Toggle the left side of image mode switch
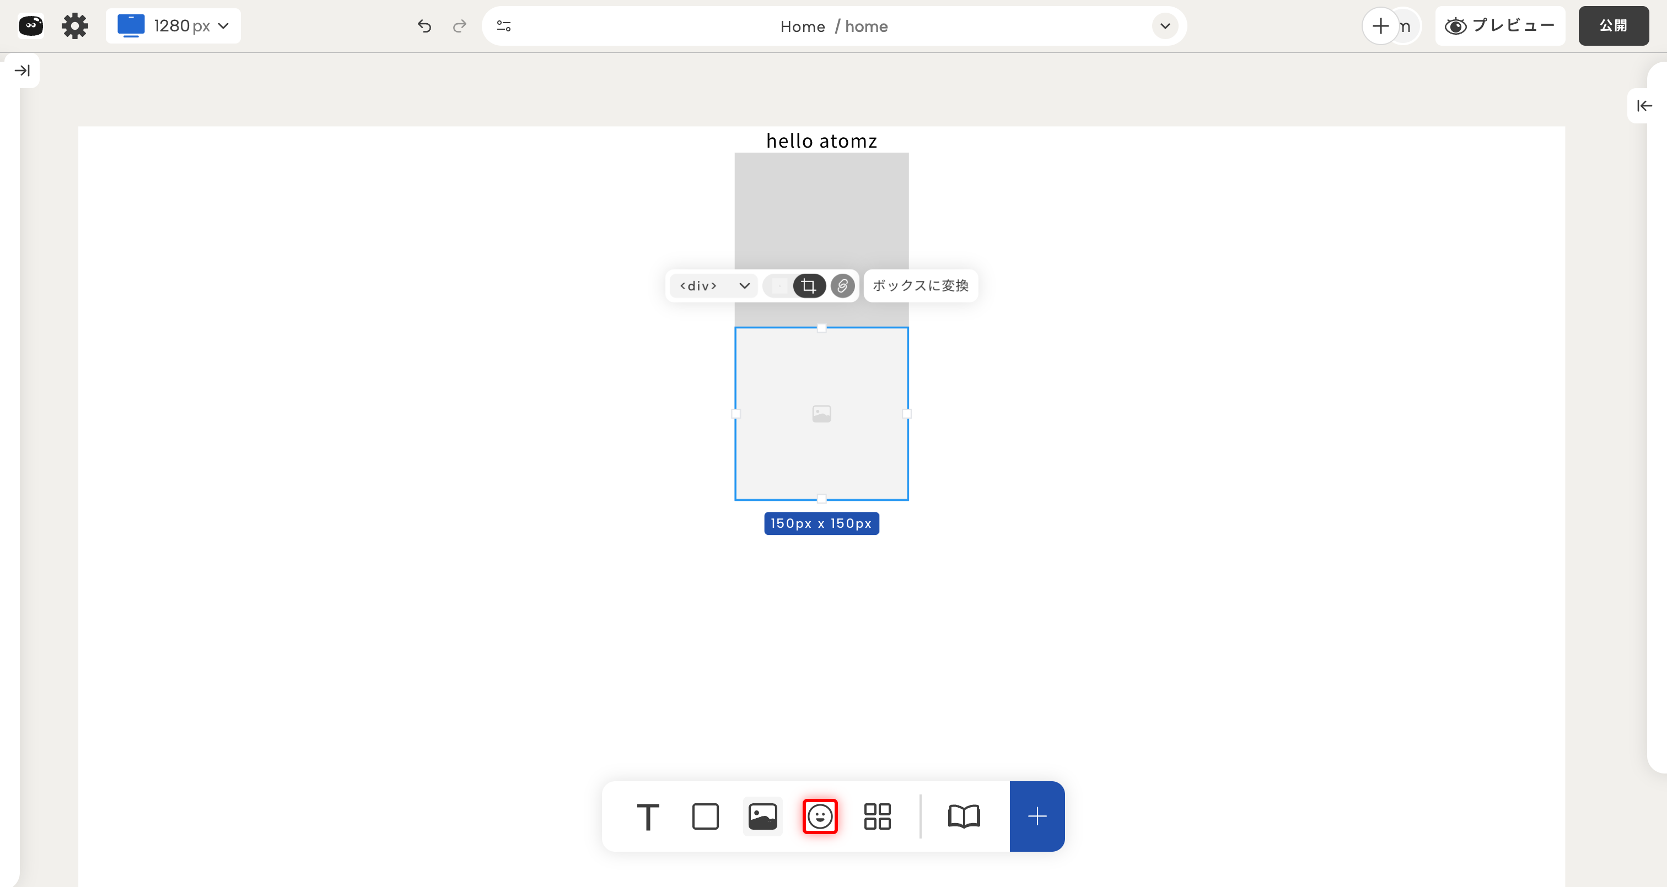Viewport: 1667px width, 887px height. click(779, 286)
